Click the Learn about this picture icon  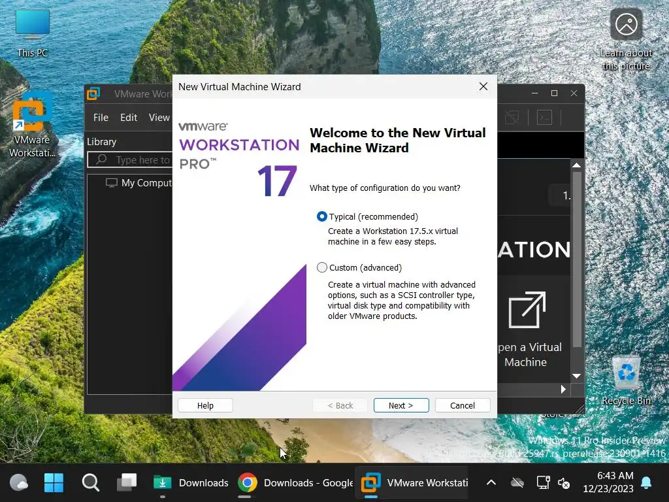pyautogui.click(x=626, y=25)
